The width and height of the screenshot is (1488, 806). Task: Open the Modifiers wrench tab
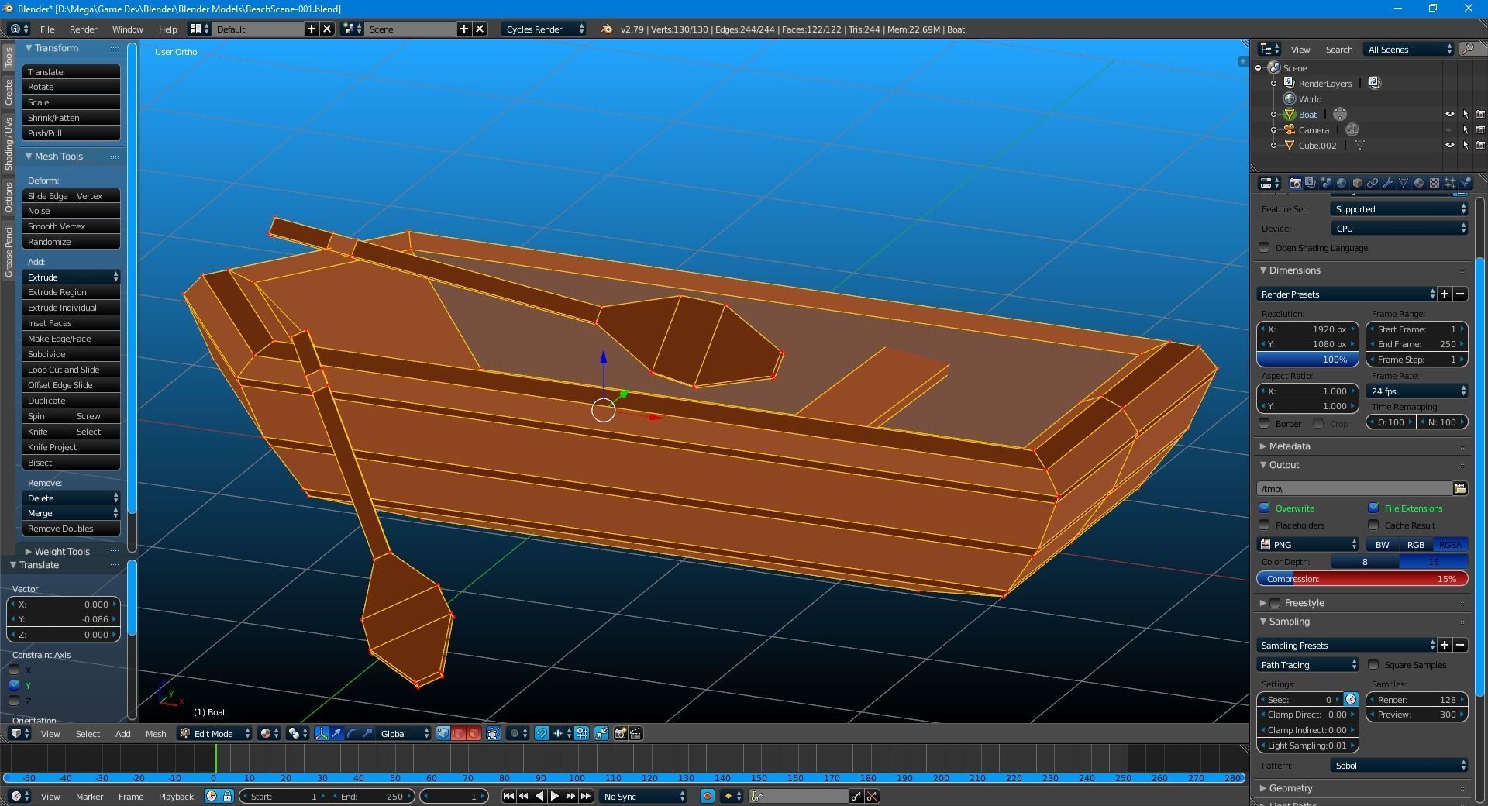[1387, 183]
